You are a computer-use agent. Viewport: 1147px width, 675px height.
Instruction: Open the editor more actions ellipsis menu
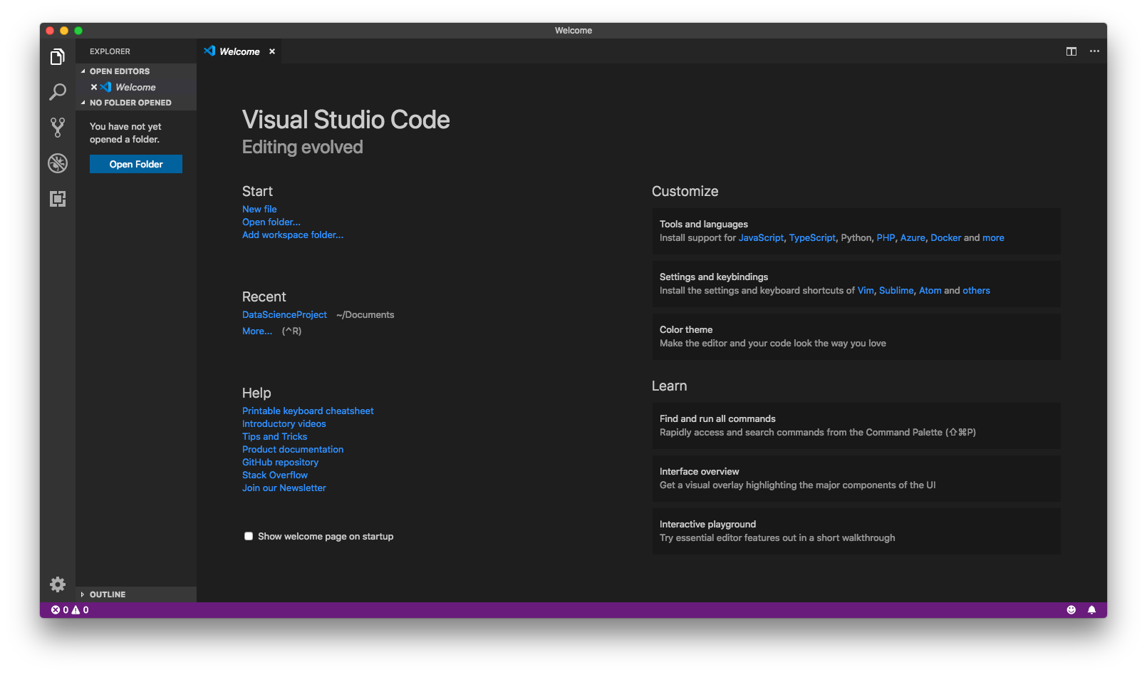pos(1094,51)
